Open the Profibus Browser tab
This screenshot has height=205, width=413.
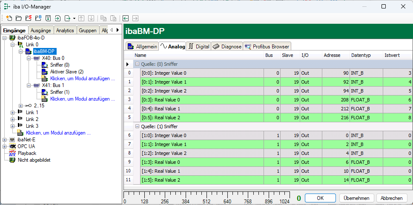coord(267,46)
